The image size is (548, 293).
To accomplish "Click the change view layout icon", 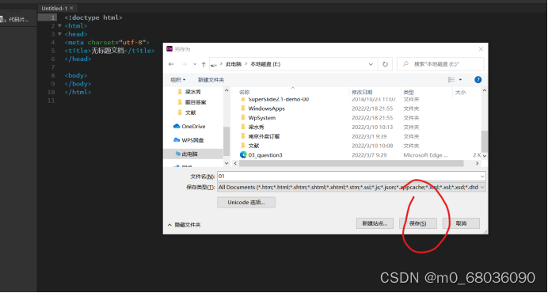I will coord(451,80).
